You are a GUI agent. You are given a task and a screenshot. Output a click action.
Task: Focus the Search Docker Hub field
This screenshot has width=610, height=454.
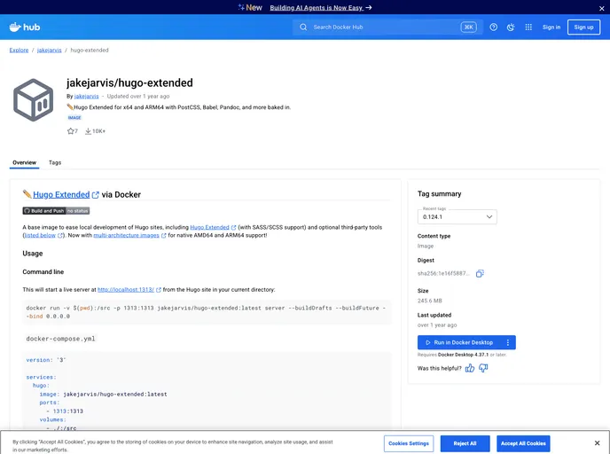point(387,27)
